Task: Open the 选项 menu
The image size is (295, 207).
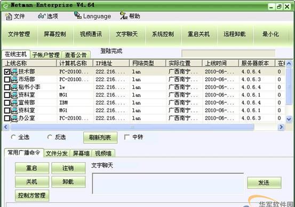Action: pyautogui.click(x=48, y=17)
